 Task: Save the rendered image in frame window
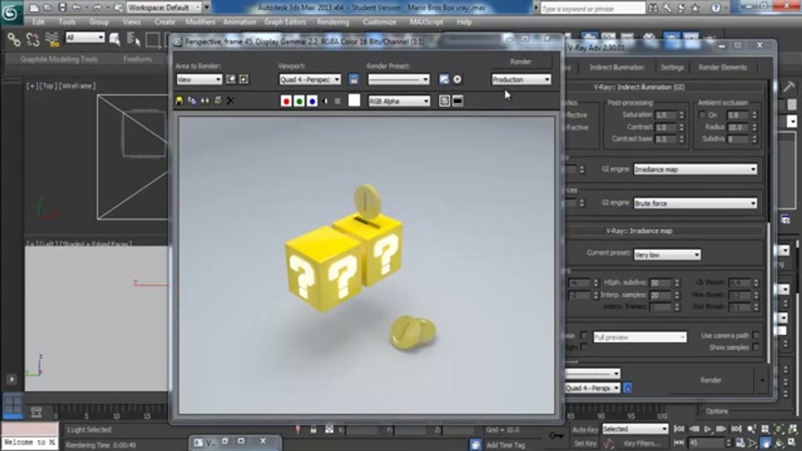(x=179, y=101)
